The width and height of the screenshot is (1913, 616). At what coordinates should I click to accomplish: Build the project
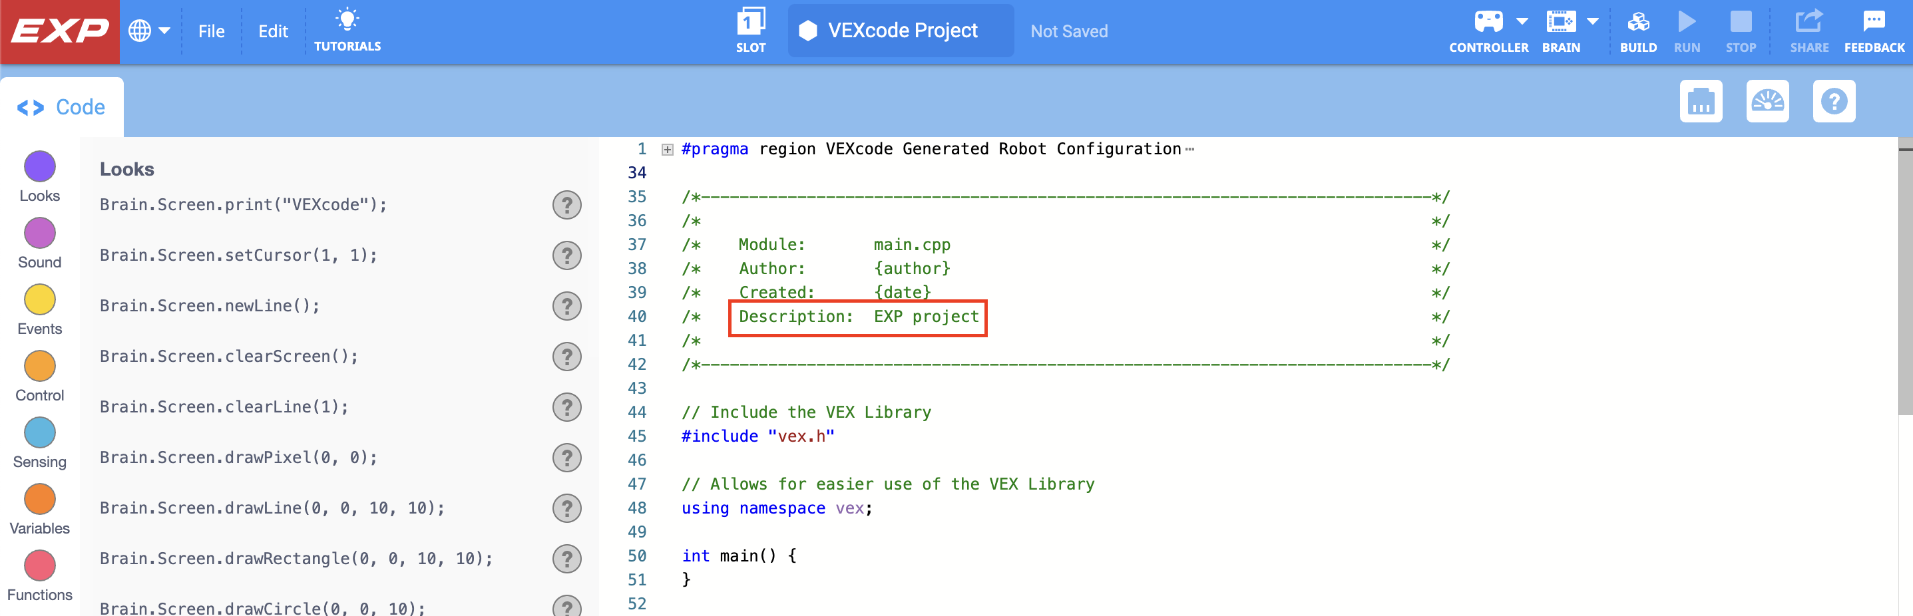coord(1639,30)
